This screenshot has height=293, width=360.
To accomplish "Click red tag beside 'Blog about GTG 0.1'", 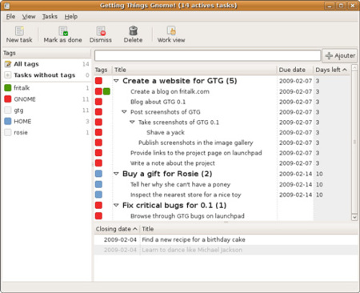I will coord(98,102).
